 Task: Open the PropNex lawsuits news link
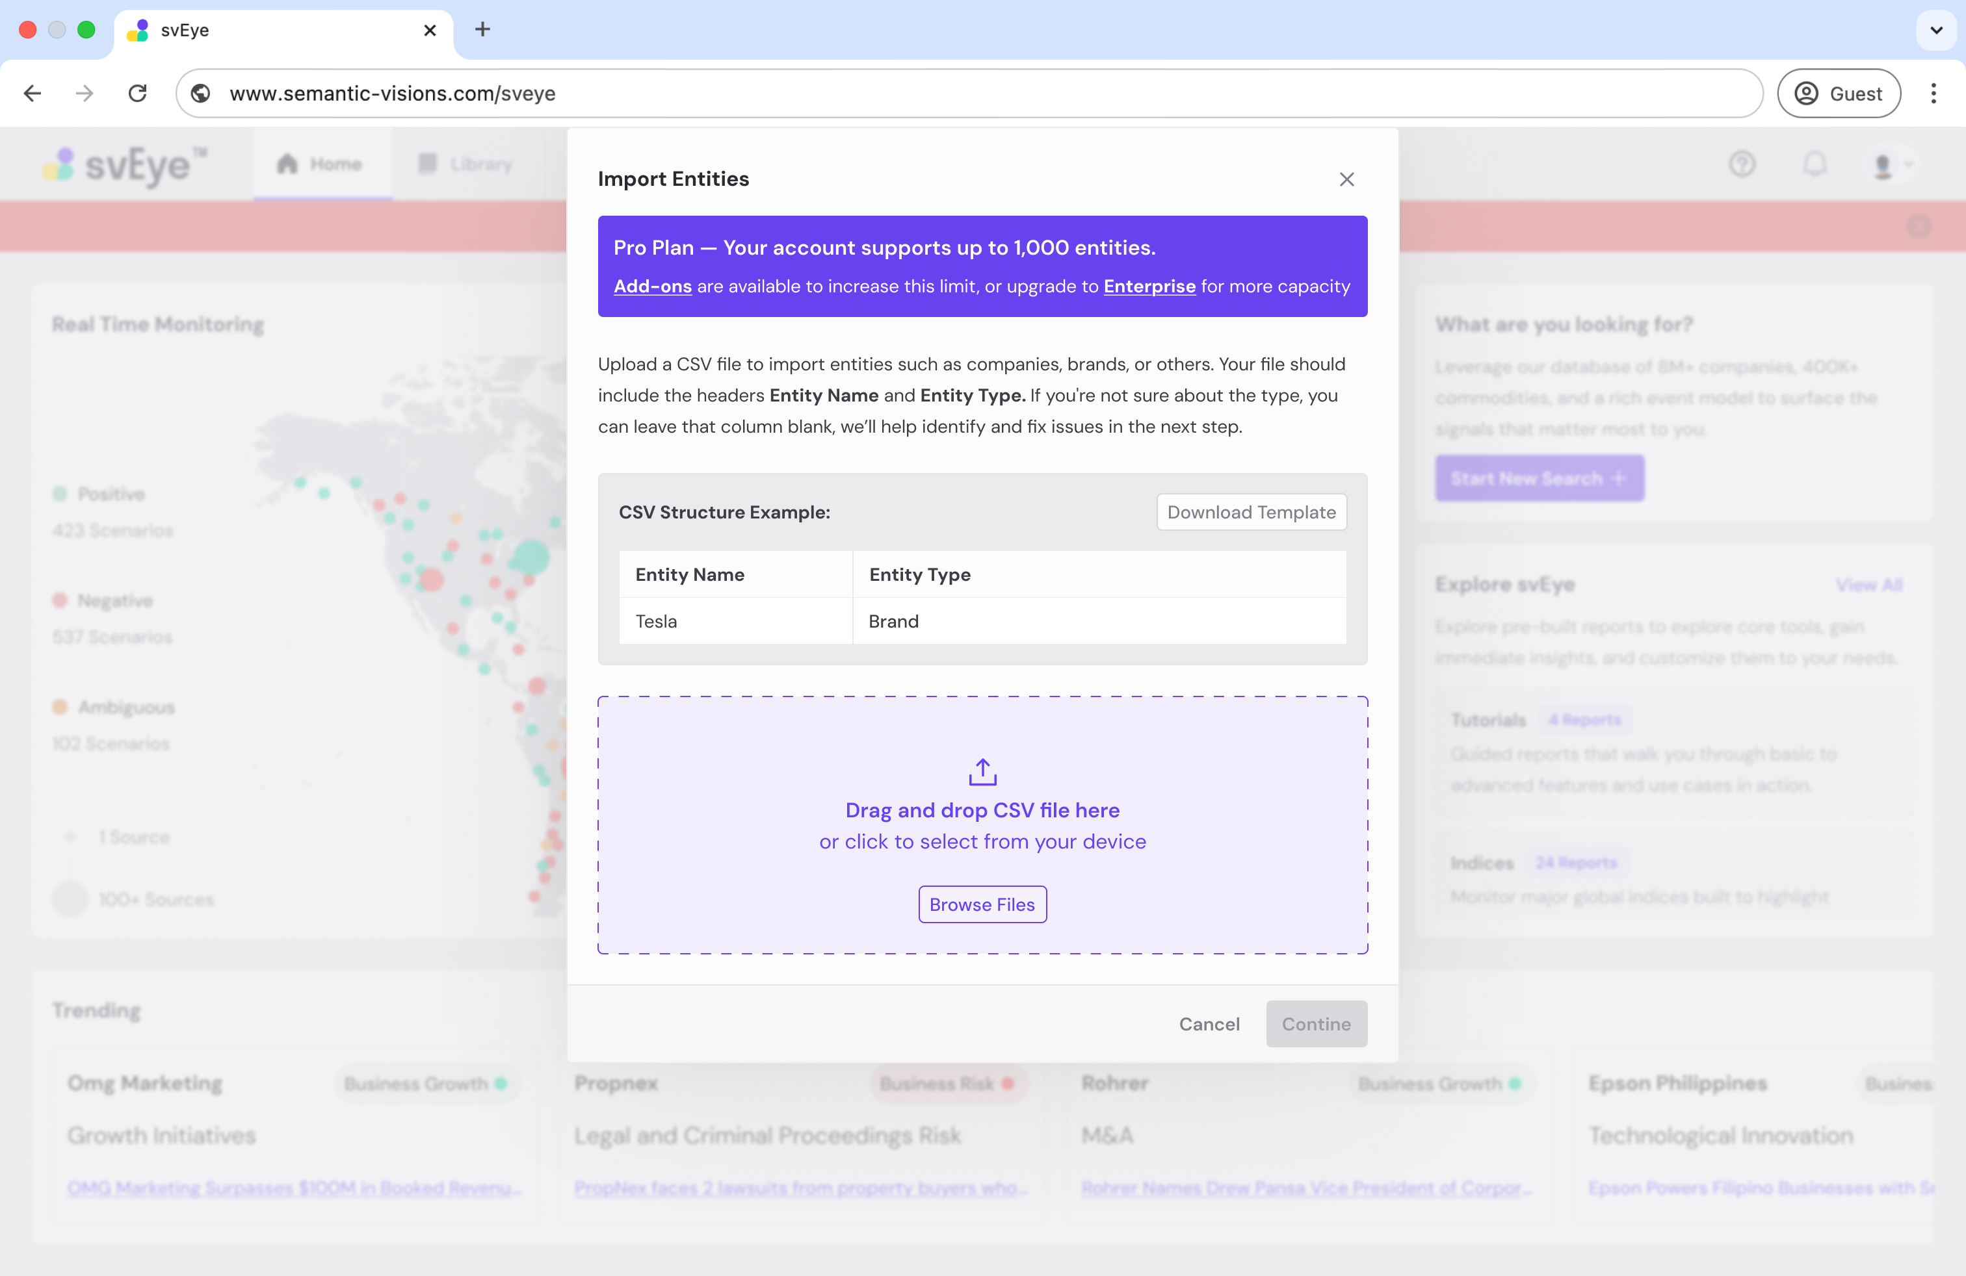pos(800,1188)
